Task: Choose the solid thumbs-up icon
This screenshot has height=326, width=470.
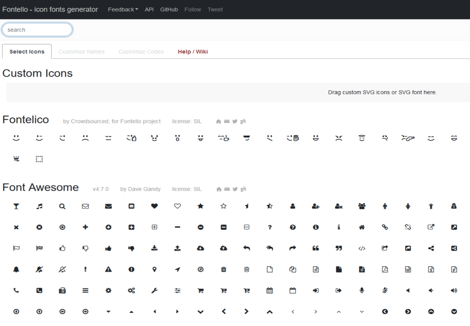Action: (x=108, y=248)
